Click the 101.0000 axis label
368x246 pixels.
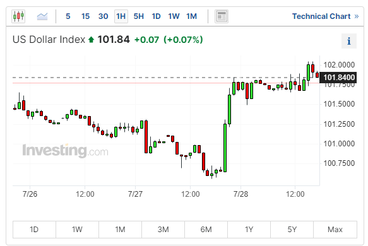339,144
